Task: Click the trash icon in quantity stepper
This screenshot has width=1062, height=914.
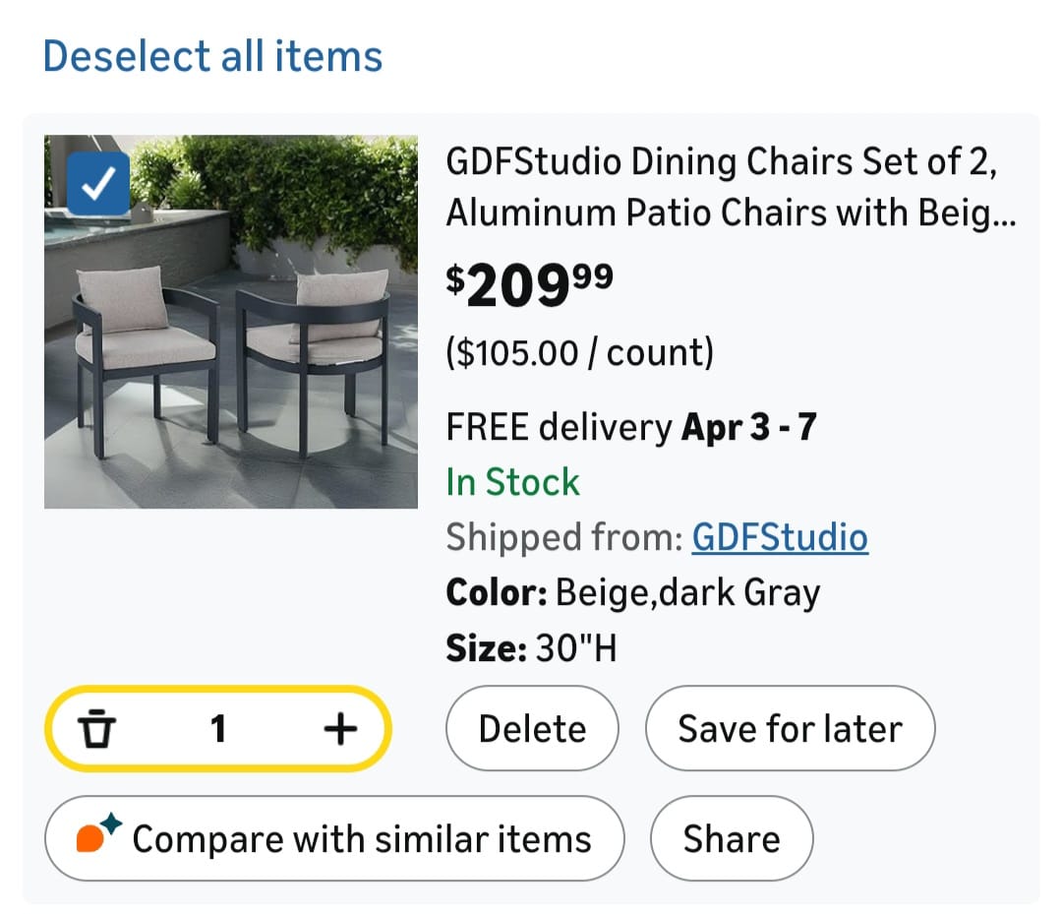Action: point(96,729)
